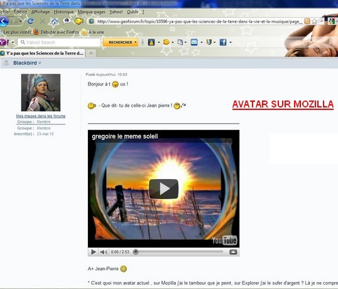This screenshot has height=289, width=338.
Task: Click the site globe icon in address bar
Action: (91, 21)
